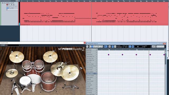This screenshot has height=95, width=169.
Task: Click the MIDI Input circular icon
Action: [155, 46]
